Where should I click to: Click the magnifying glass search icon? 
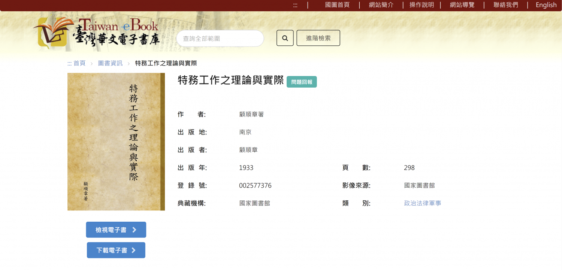click(285, 38)
